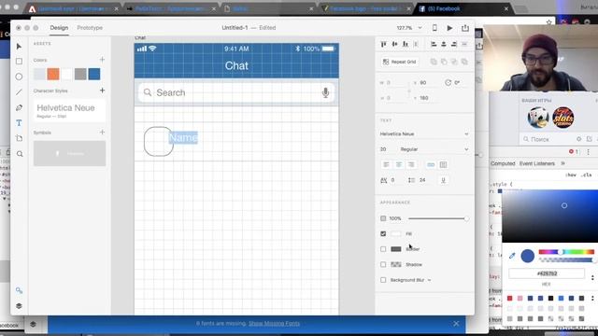Image resolution: width=598 pixels, height=336 pixels.
Task: Click the .cls toggle in DevTools
Action: [x=587, y=175]
